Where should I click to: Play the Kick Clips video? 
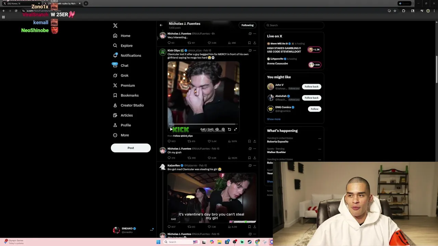click(x=171, y=129)
